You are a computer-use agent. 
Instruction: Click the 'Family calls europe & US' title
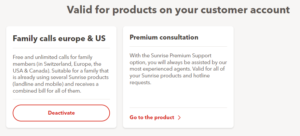[x=59, y=39]
